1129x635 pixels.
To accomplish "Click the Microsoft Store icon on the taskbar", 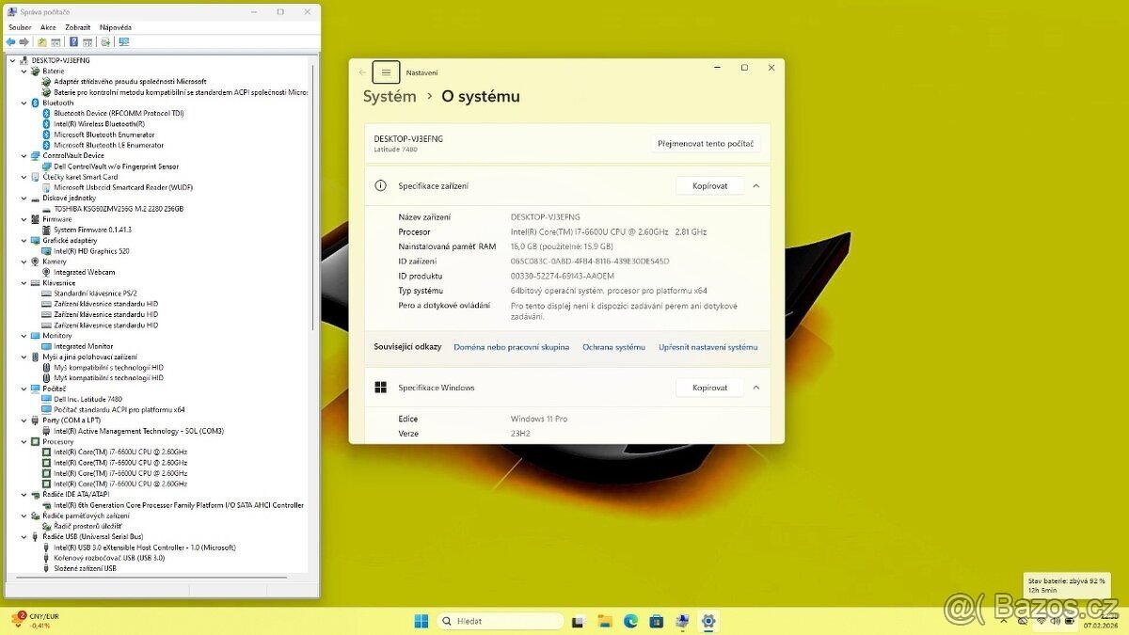I will point(656,621).
